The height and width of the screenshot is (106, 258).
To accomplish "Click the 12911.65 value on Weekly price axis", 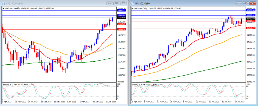I will coord(122,48).
